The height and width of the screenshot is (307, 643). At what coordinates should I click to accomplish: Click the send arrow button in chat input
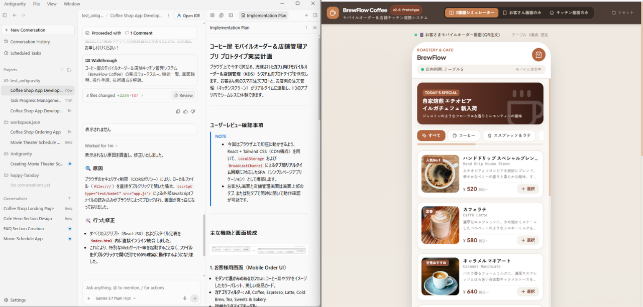(x=194, y=298)
